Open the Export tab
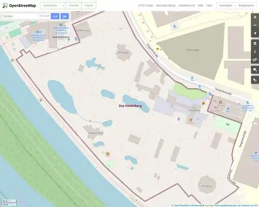The width and height of the screenshot is (259, 207). pyautogui.click(x=89, y=6)
